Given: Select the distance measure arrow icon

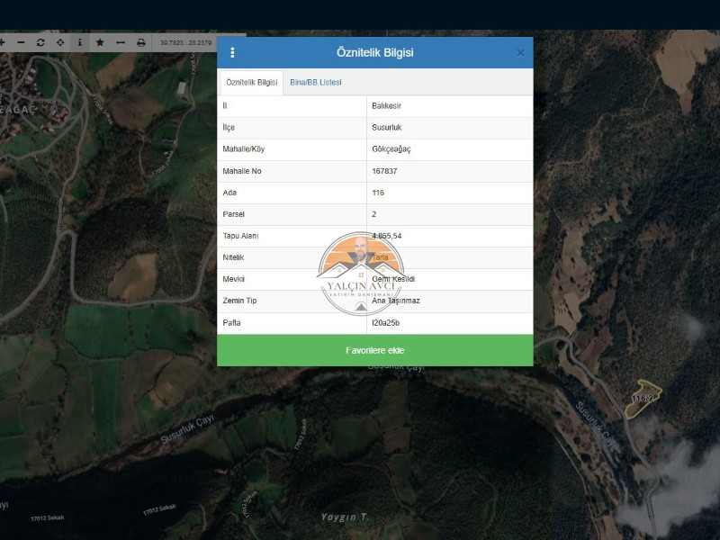Looking at the screenshot, I should tap(121, 42).
